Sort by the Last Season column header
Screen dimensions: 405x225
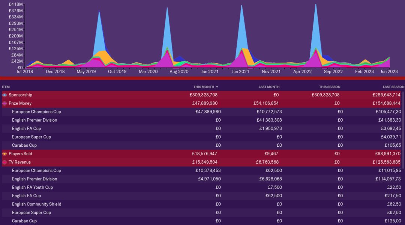393,87
